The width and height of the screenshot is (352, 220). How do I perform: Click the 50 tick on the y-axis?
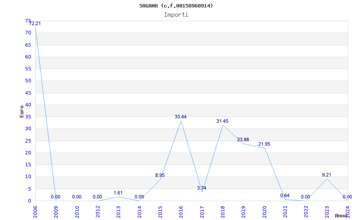(x=28, y=81)
